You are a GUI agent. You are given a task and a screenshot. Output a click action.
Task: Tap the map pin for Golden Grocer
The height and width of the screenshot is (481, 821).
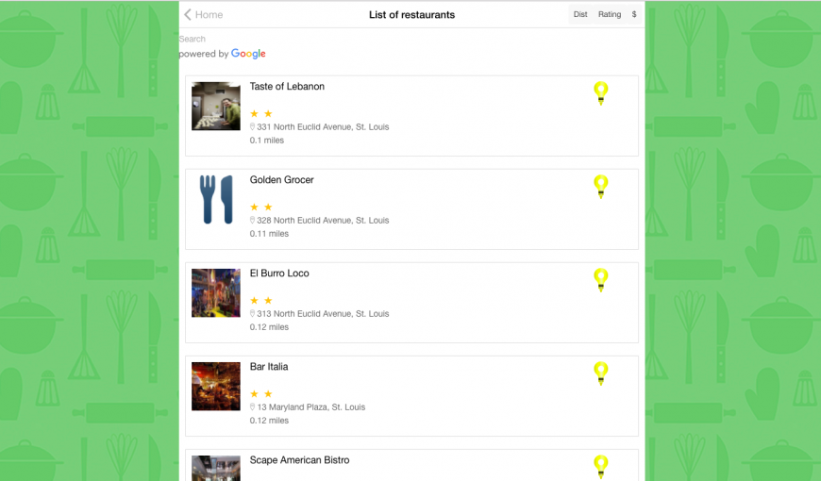(600, 187)
